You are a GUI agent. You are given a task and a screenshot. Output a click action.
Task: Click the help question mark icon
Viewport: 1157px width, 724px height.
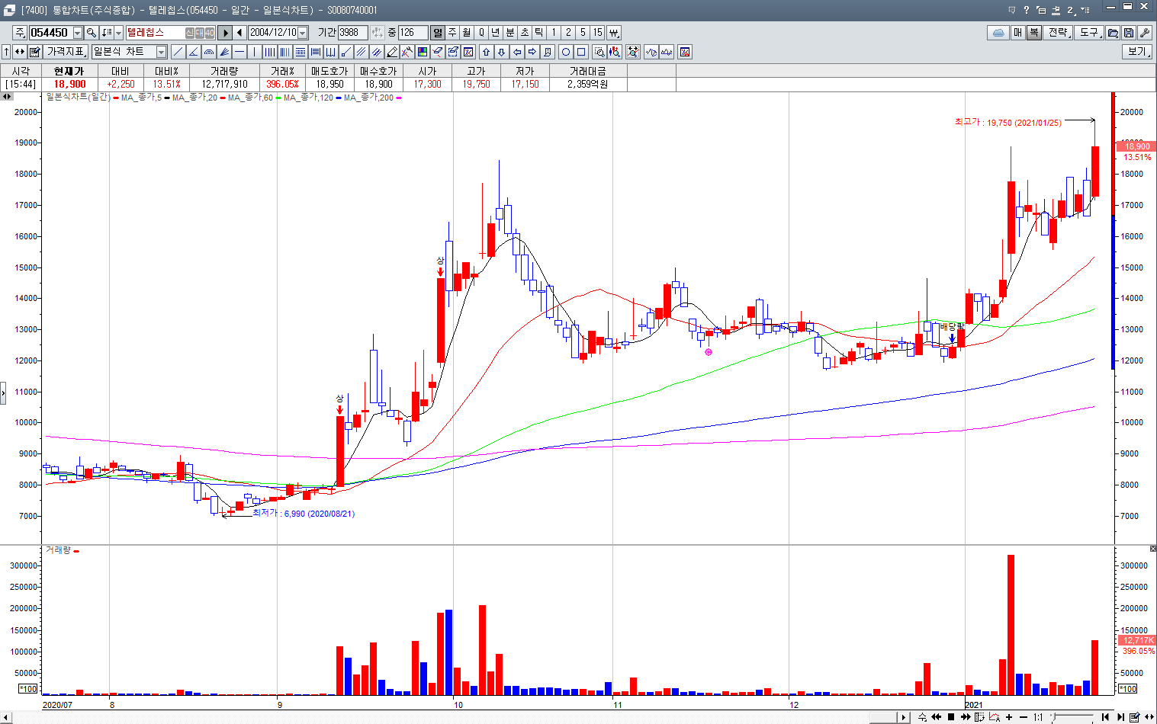click(1026, 10)
